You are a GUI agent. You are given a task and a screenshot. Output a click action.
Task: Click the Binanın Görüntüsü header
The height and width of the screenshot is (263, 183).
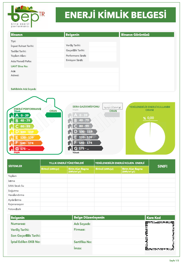[x=147, y=35]
